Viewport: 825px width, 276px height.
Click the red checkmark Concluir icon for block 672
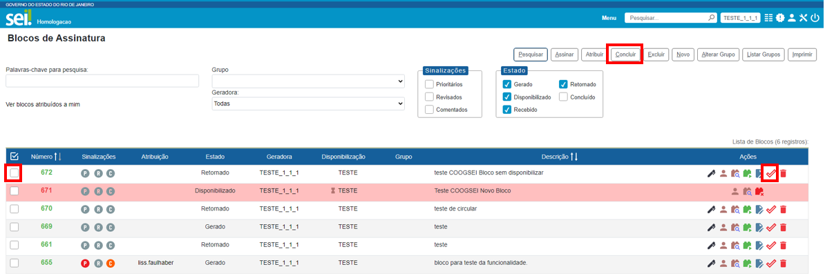click(x=771, y=174)
